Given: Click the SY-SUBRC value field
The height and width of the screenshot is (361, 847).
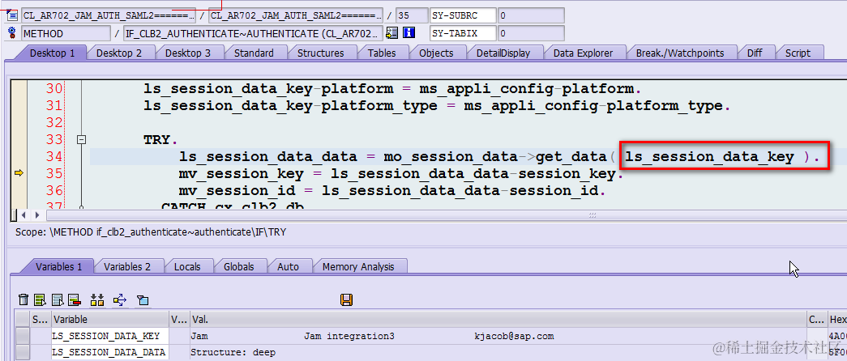Looking at the screenshot, I should pyautogui.click(x=530, y=15).
